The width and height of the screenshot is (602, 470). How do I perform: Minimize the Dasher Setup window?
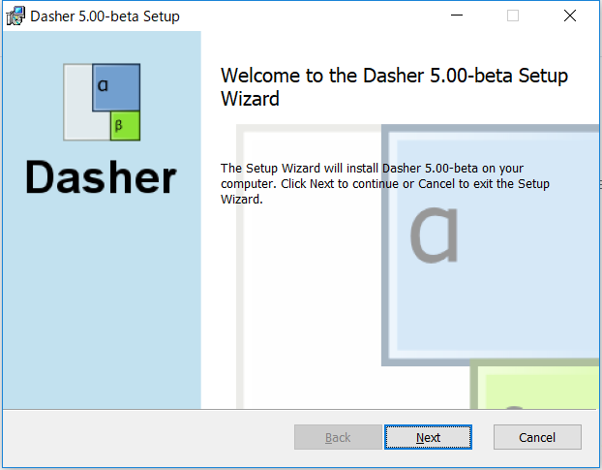(457, 16)
